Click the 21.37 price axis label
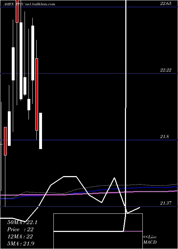Screen dimensions: 178x249 click(x=166, y=203)
